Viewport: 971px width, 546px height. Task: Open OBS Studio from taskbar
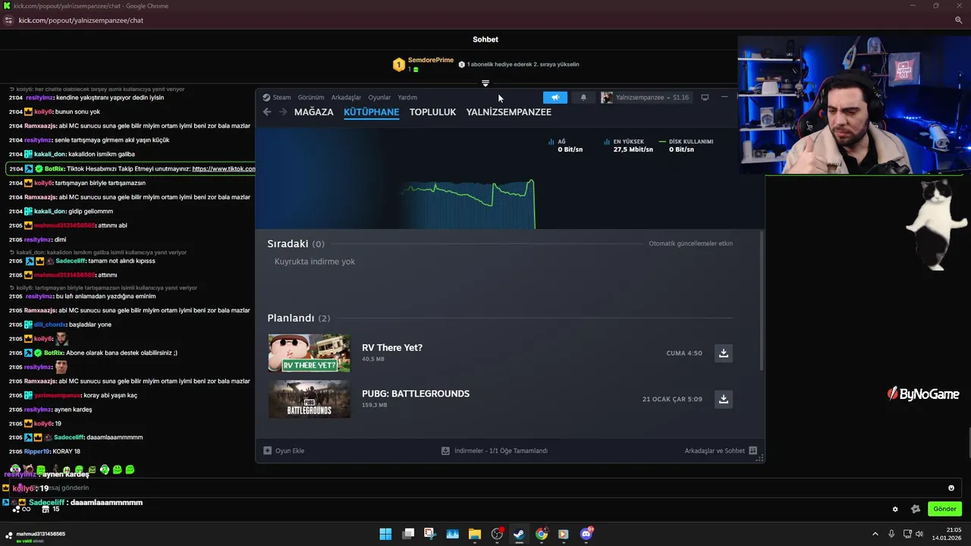[497, 534]
